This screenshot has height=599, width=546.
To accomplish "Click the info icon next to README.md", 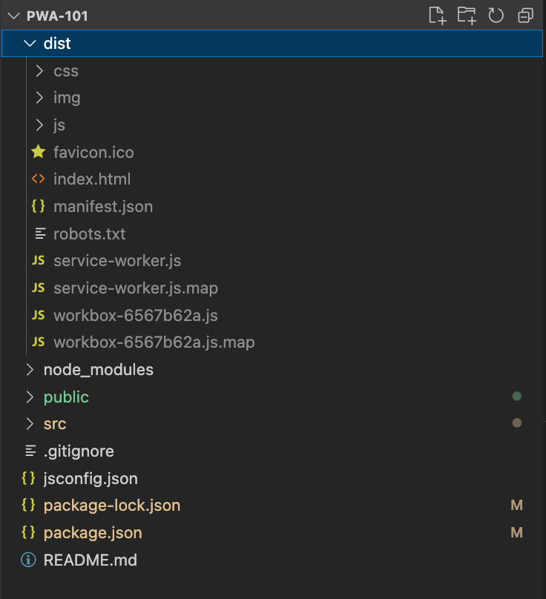I will point(29,560).
